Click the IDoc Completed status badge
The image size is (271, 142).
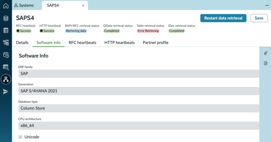(177, 31)
